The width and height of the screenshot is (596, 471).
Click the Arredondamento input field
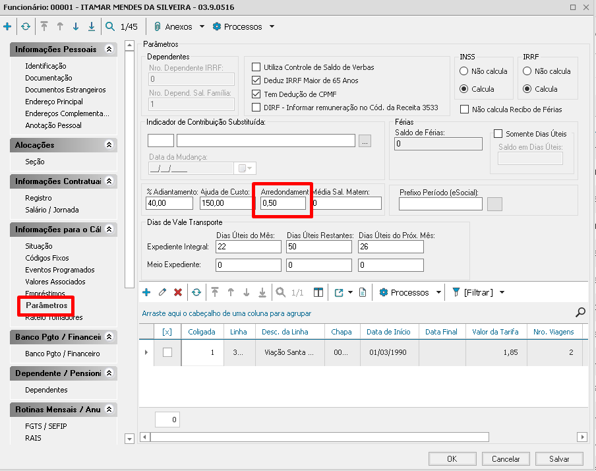[283, 203]
